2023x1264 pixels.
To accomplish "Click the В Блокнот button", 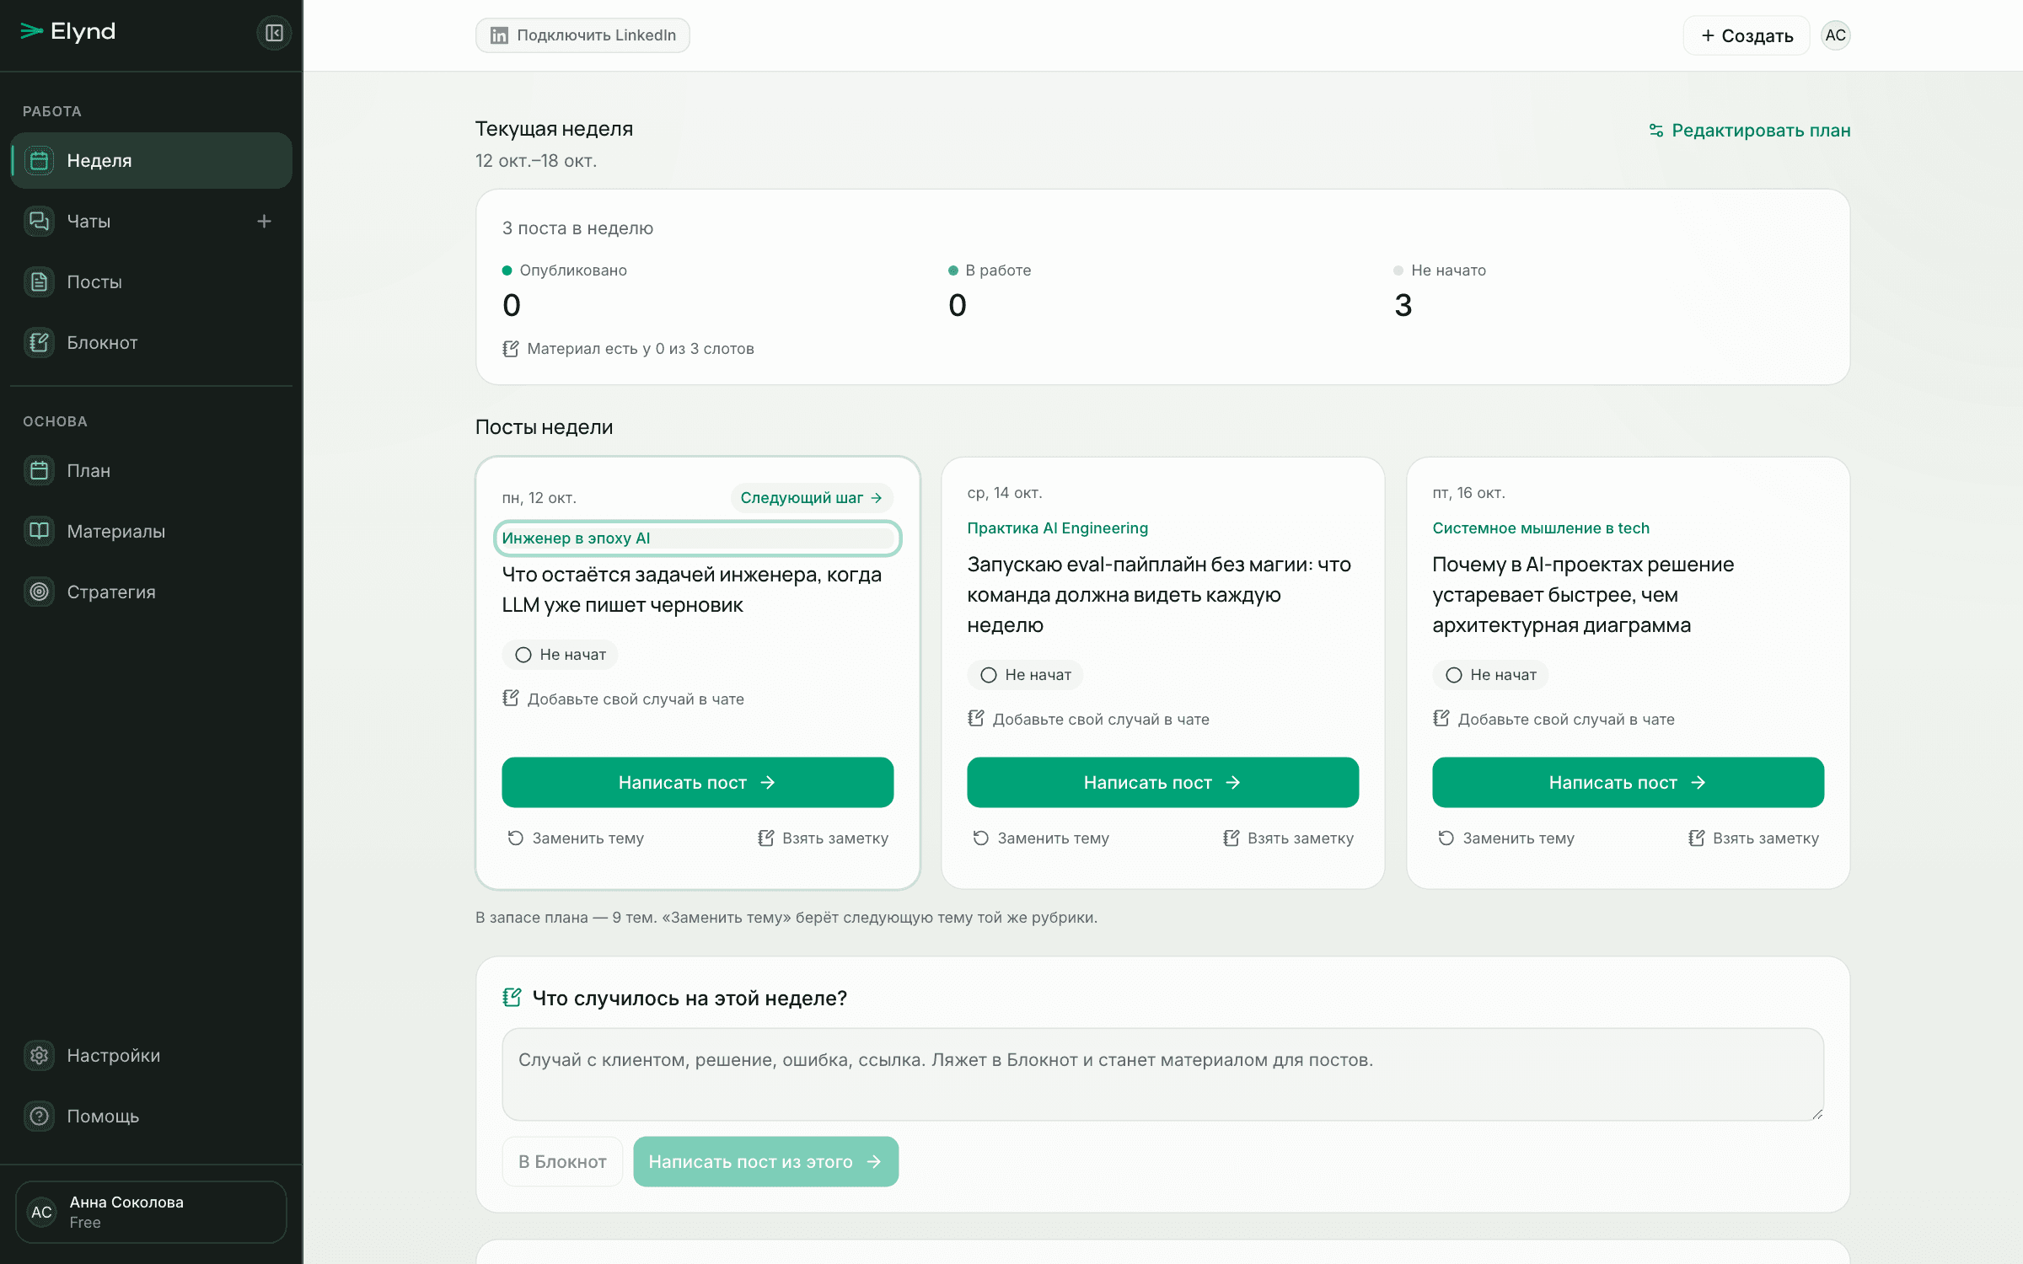I will (x=562, y=1161).
